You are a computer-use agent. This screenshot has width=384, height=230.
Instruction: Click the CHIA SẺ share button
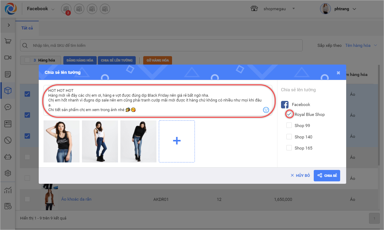327,176
